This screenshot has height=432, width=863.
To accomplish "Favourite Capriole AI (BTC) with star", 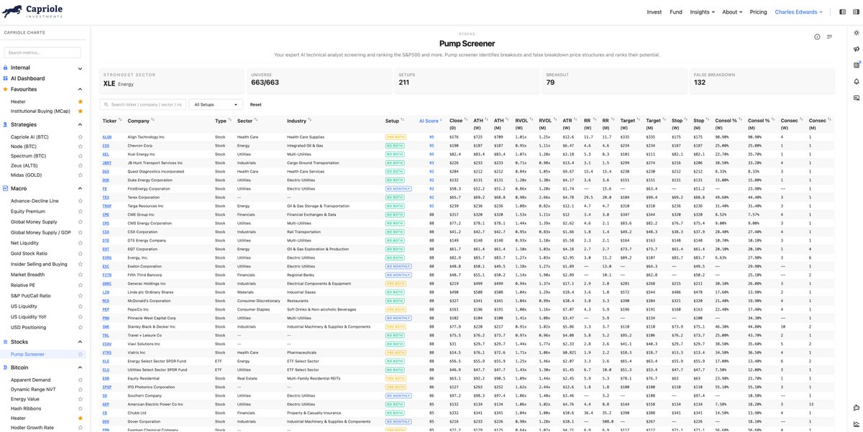I will (81, 137).
